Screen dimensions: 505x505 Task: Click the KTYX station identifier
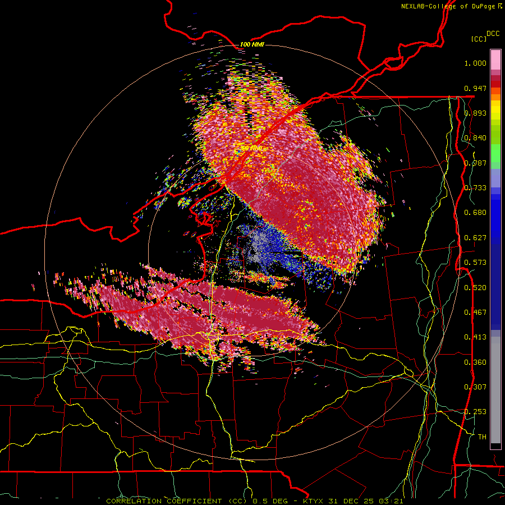coord(314,501)
